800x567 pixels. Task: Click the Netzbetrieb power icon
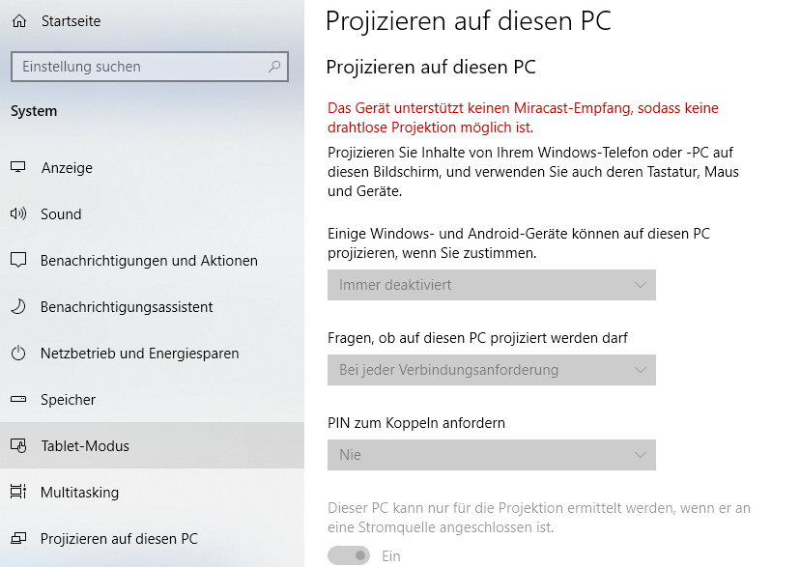click(17, 353)
